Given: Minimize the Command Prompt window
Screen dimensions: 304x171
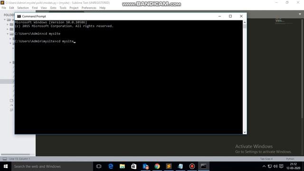Looking at the screenshot, I should (219, 16).
